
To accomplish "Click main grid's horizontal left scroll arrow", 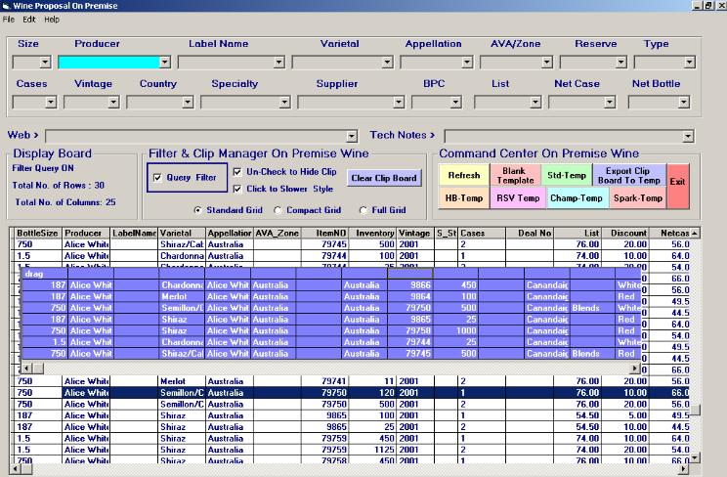I will tap(15, 469).
